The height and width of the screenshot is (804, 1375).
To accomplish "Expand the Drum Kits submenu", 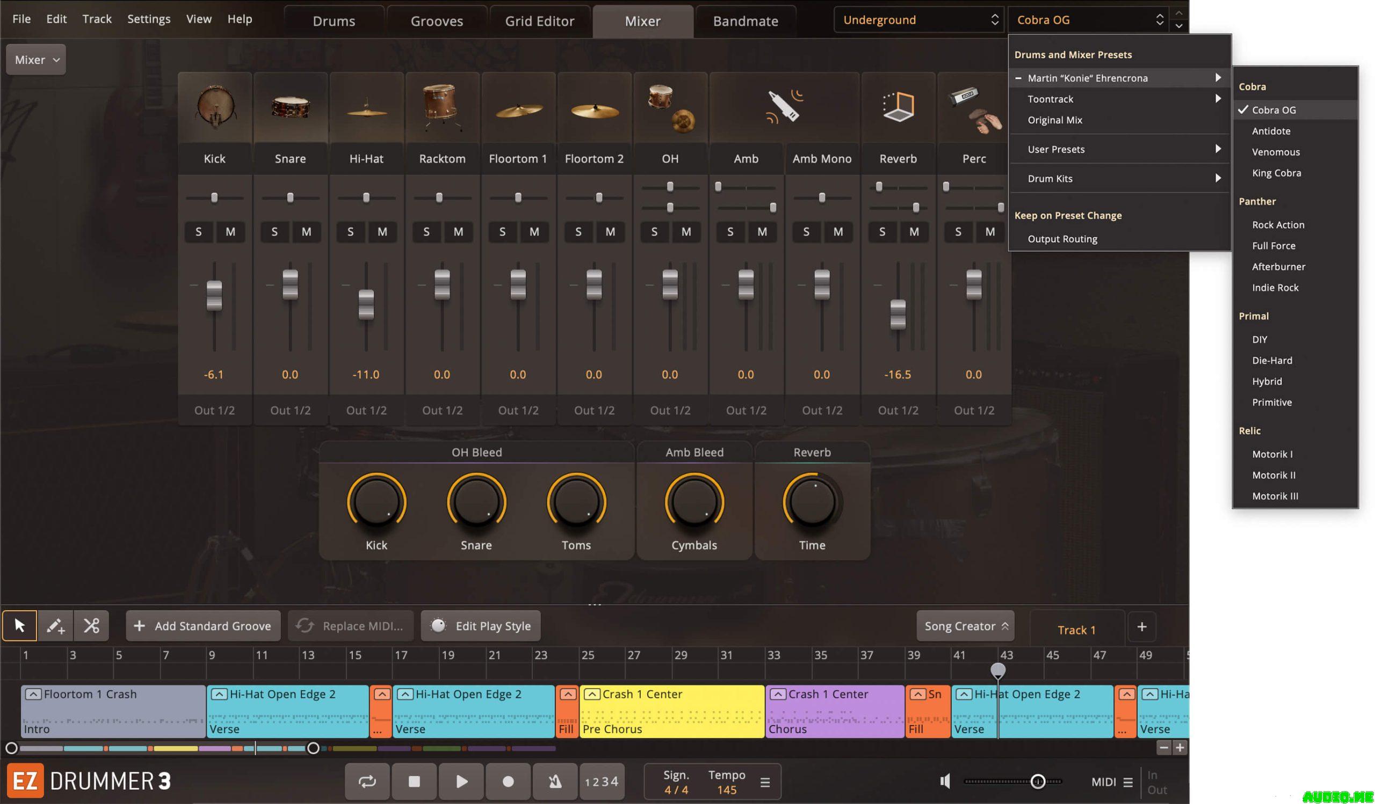I will (1120, 178).
